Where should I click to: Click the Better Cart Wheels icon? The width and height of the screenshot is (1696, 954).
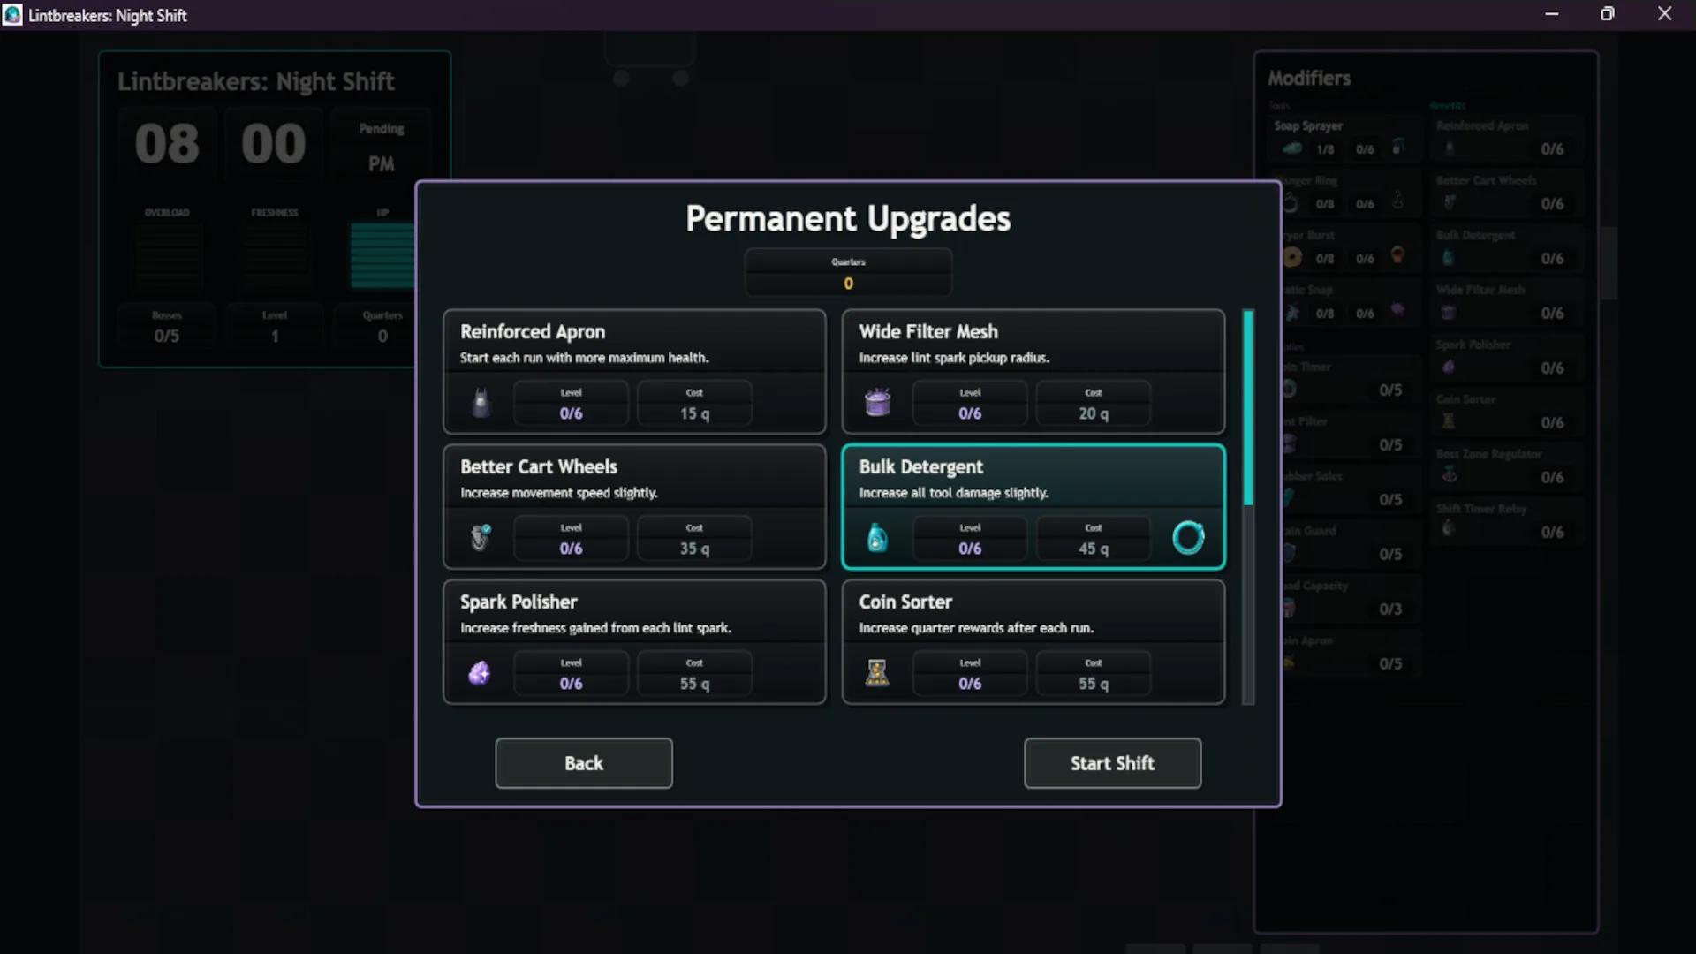[x=481, y=537]
